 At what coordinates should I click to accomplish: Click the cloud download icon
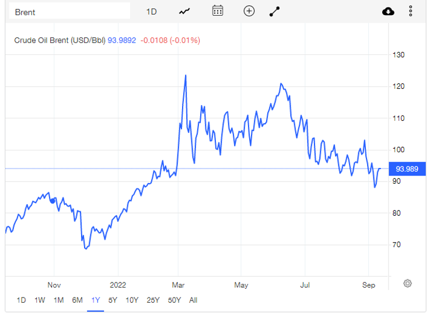pyautogui.click(x=388, y=11)
